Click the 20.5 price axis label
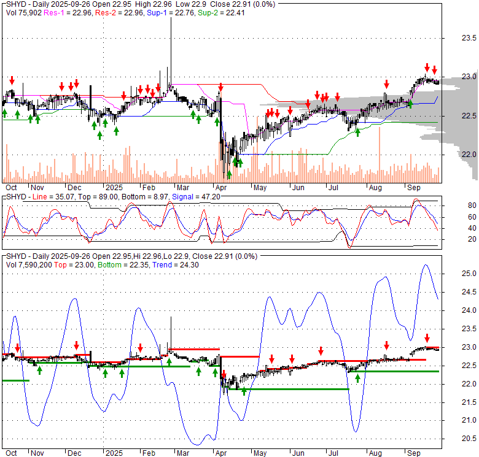 tap(469, 439)
